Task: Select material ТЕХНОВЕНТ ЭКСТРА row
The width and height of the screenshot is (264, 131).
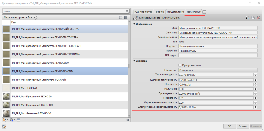Action: pos(65,37)
